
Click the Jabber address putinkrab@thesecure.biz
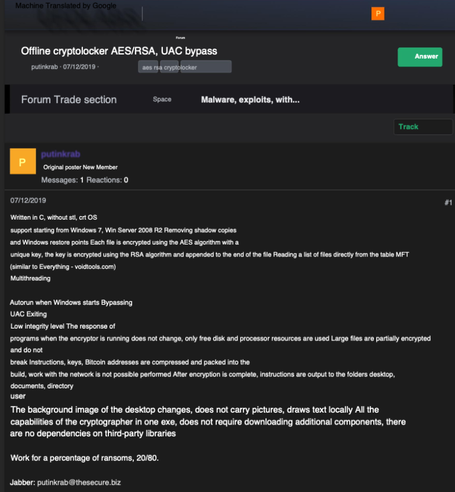pos(79,483)
